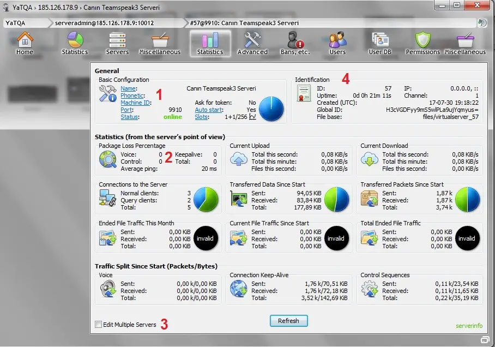Select virtual server Statistics bar chart icon
The width and height of the screenshot is (495, 347).
[210, 44]
